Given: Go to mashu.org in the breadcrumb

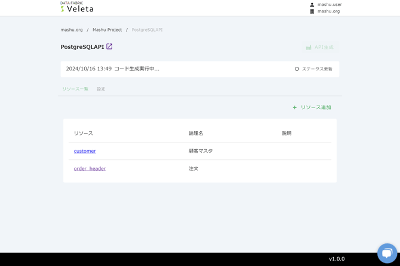Looking at the screenshot, I should (x=72, y=30).
